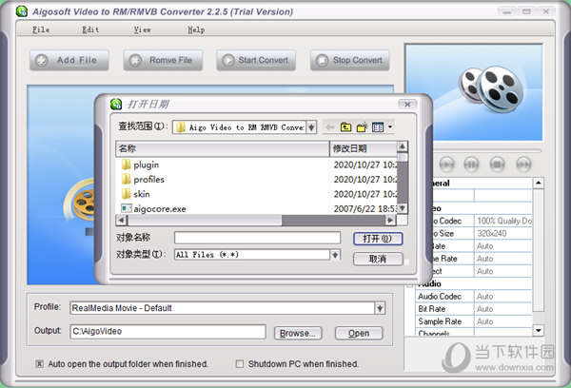Close the open file dialog

(x=407, y=105)
